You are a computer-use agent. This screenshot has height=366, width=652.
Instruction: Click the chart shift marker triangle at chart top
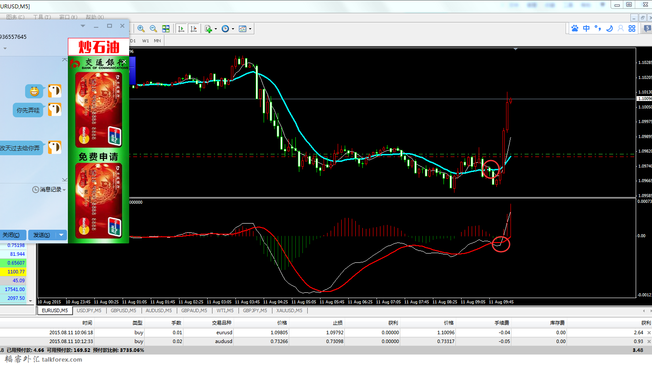515,49
